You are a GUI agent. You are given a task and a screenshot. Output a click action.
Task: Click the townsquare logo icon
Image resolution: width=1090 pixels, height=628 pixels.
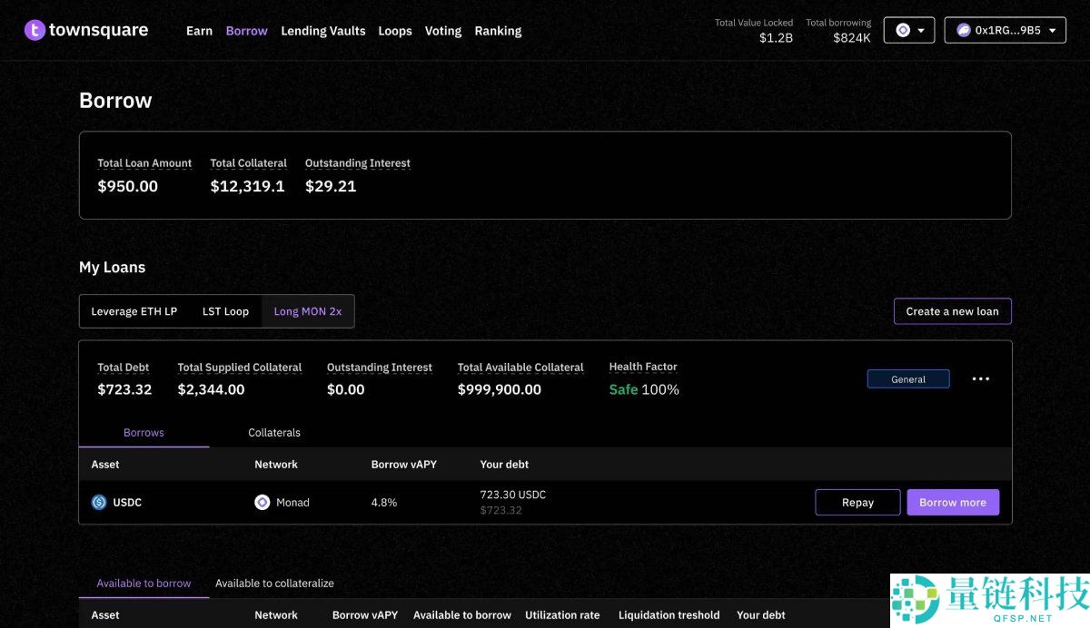[x=35, y=30]
